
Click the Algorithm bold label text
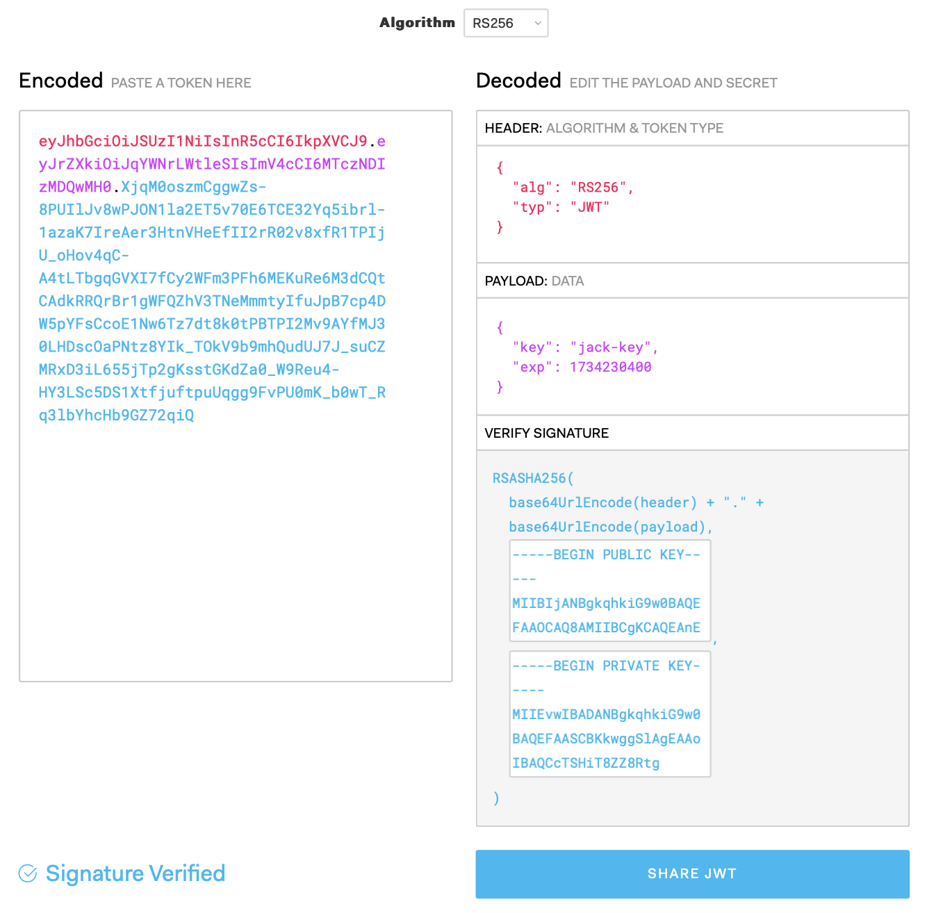[416, 22]
